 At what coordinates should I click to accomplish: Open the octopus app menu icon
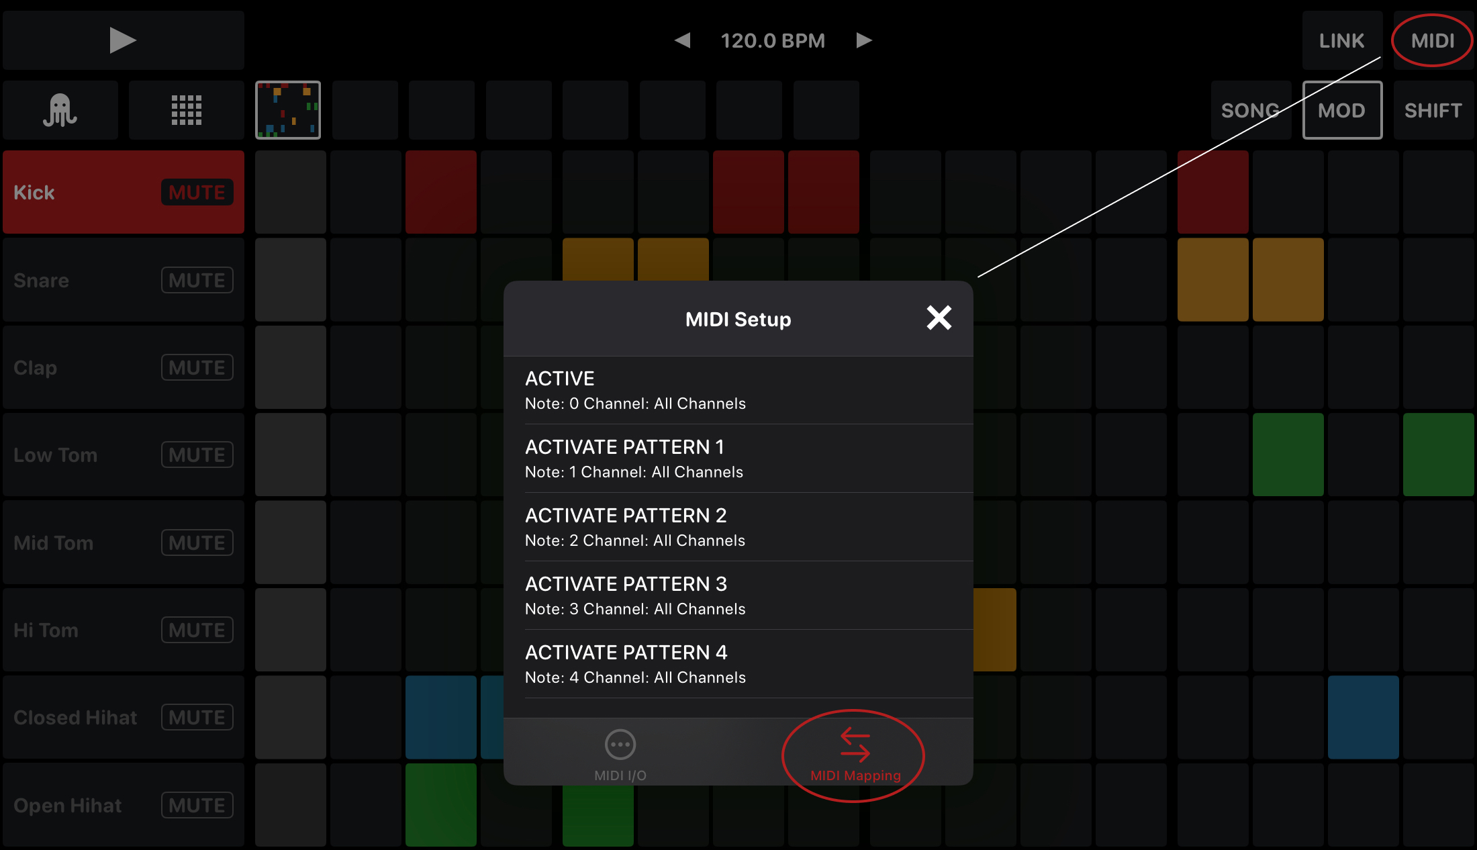[60, 109]
